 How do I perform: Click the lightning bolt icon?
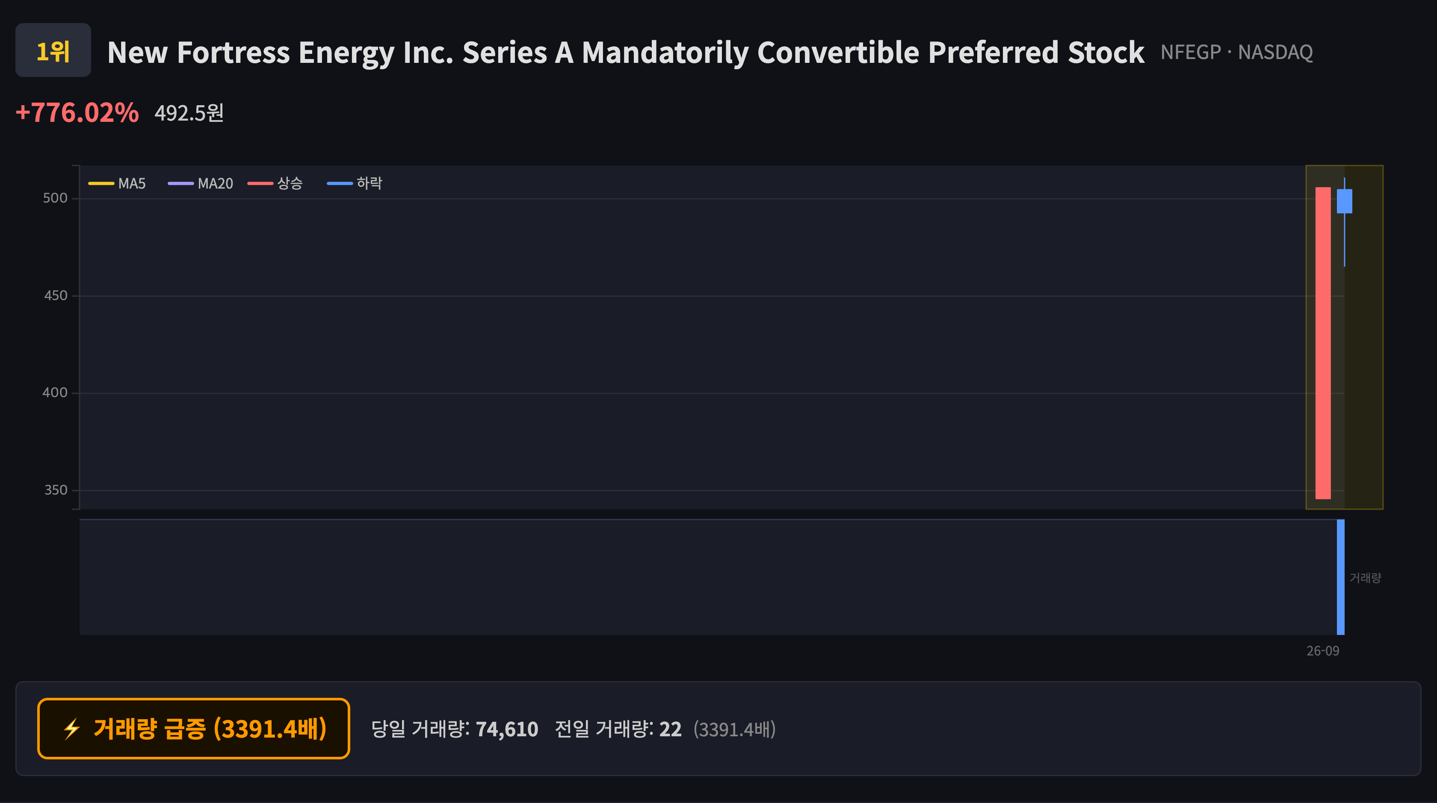point(72,729)
